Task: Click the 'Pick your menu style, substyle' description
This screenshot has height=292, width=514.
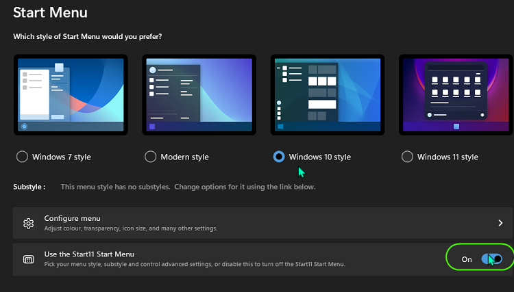Action: [195, 264]
